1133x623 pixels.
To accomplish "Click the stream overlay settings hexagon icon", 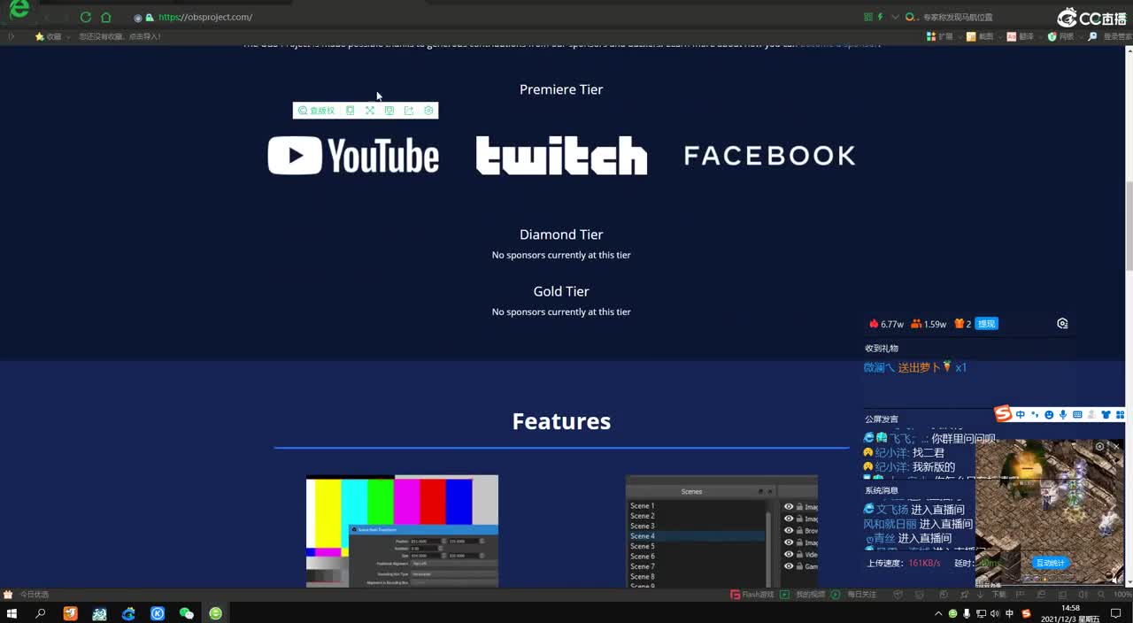I will pyautogui.click(x=1062, y=324).
